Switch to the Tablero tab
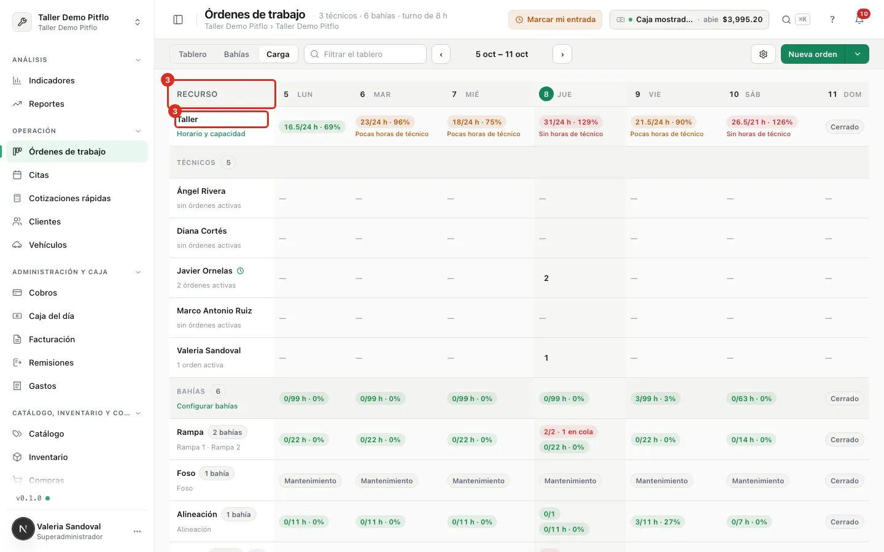The height and width of the screenshot is (552, 884). (193, 54)
